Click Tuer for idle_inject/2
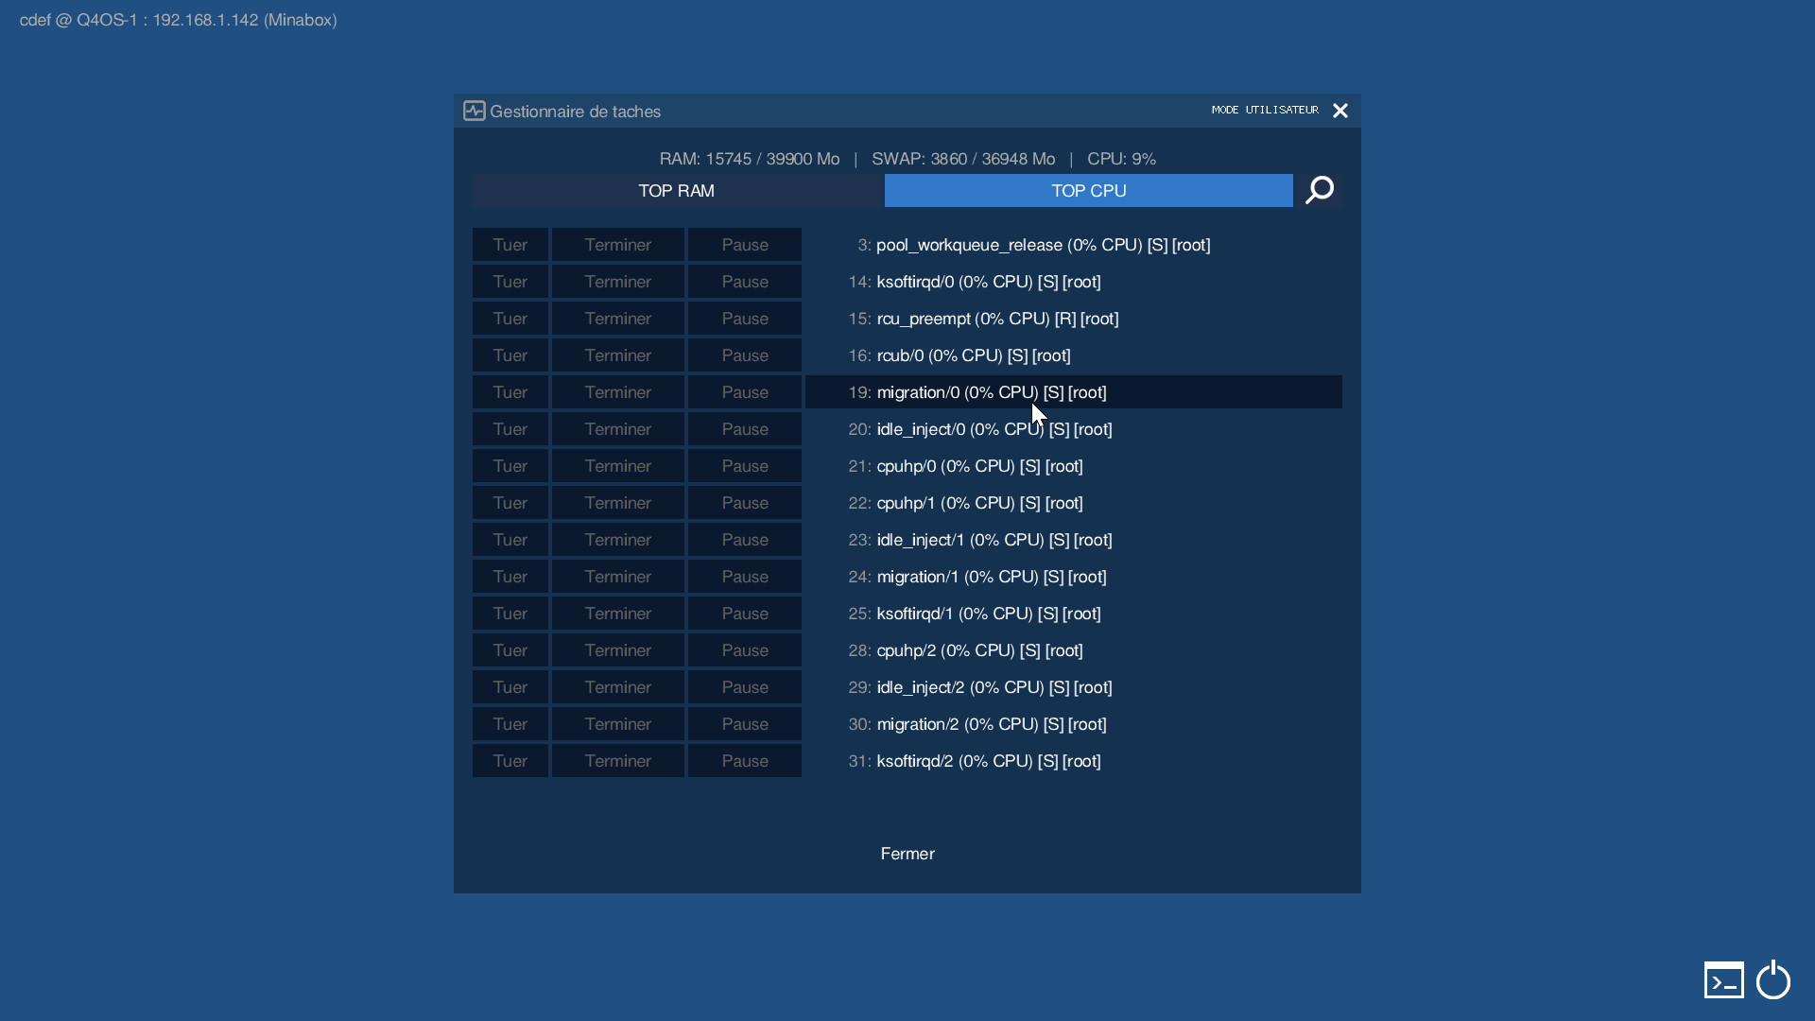1815x1021 pixels. coord(510,687)
